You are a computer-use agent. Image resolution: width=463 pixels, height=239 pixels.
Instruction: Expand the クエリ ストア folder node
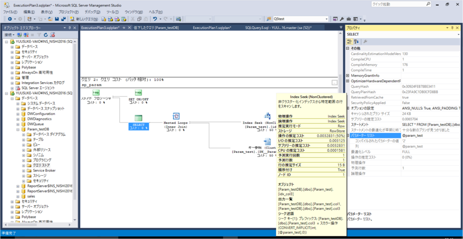tap(24, 165)
